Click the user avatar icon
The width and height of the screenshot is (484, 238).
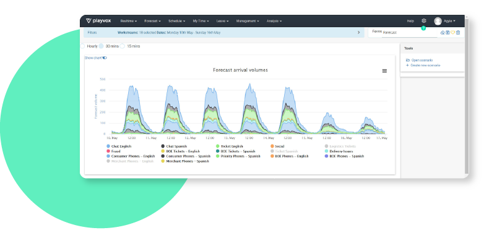pos(438,21)
